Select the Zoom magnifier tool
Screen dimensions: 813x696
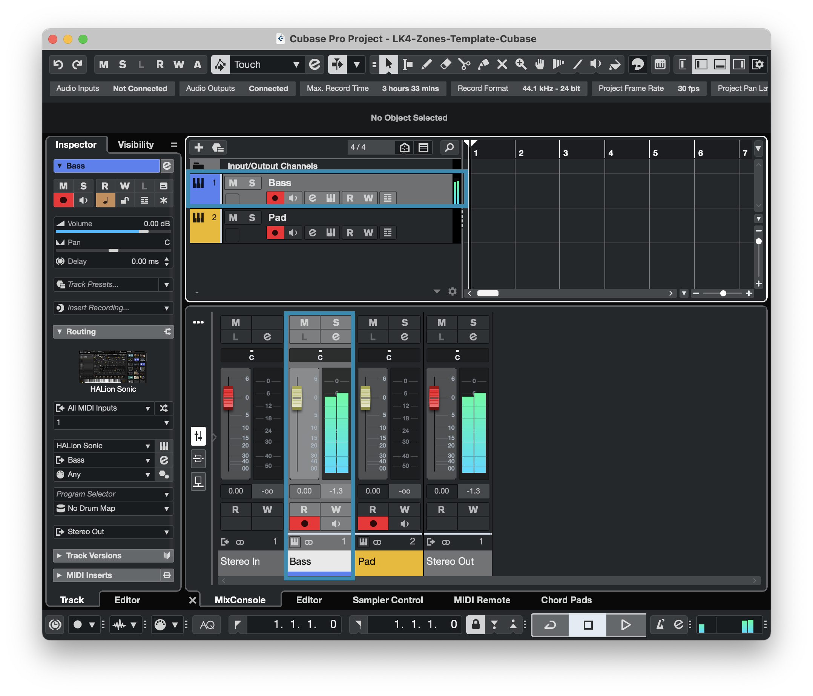521,64
